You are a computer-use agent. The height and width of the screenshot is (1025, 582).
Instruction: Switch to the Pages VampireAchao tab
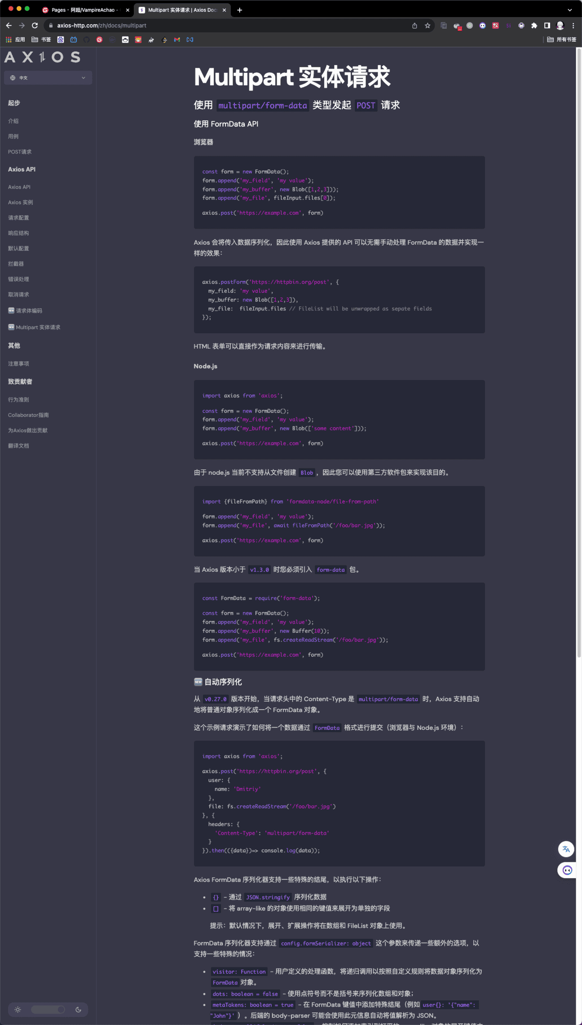pyautogui.click(x=83, y=10)
